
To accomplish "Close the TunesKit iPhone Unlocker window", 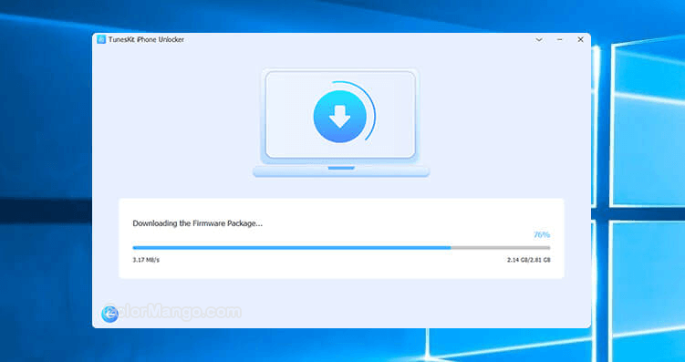I will pos(581,40).
